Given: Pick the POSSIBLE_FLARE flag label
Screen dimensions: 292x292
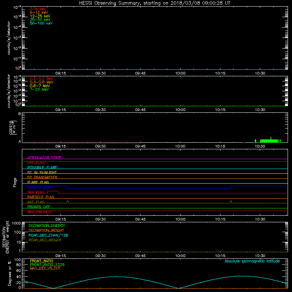Looking at the screenshot, I should tap(42, 168).
